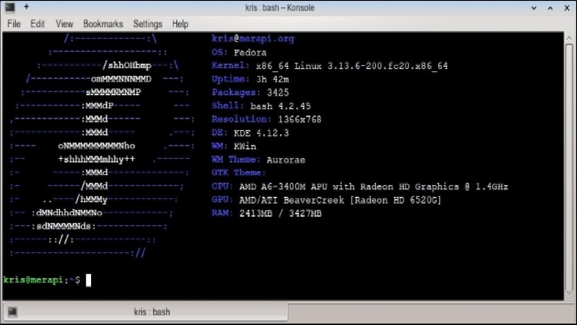Click the 'Shell: bash 4.2.45' line
The width and height of the screenshot is (577, 325).
[261, 106]
